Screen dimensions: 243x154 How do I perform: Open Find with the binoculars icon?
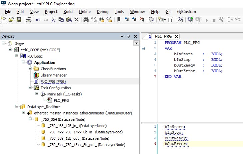click(x=86, y=20)
